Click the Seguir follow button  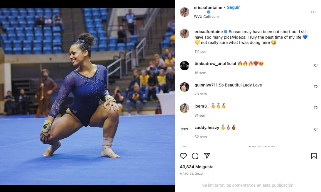pos(233,7)
